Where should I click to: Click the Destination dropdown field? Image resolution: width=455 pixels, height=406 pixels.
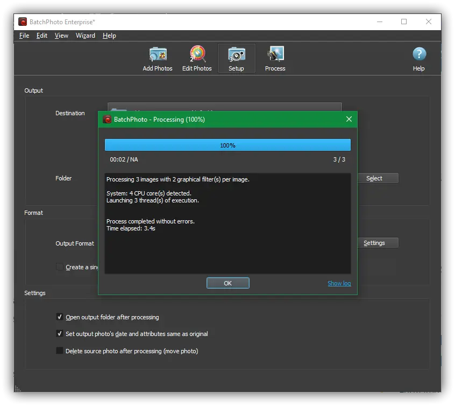click(x=225, y=107)
